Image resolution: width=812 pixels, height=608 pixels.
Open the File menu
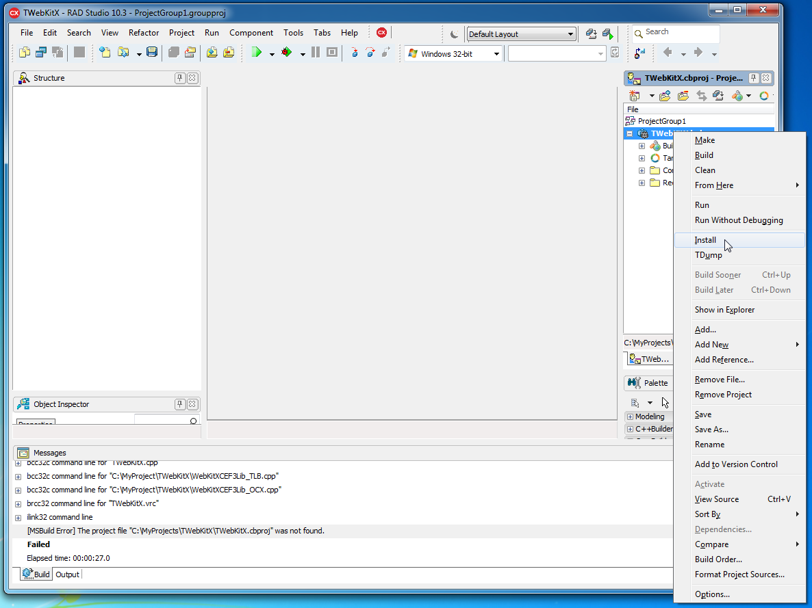[27, 33]
